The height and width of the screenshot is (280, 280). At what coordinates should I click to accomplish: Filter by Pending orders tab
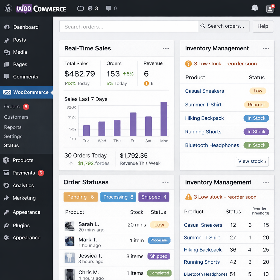81,197
